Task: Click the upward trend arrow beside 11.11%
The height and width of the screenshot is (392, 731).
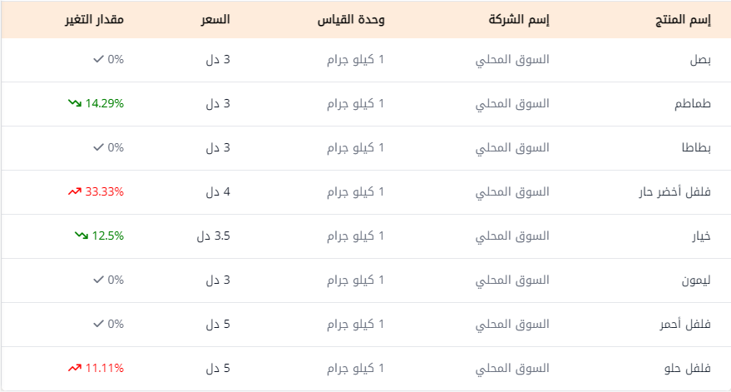Action: 75,368
